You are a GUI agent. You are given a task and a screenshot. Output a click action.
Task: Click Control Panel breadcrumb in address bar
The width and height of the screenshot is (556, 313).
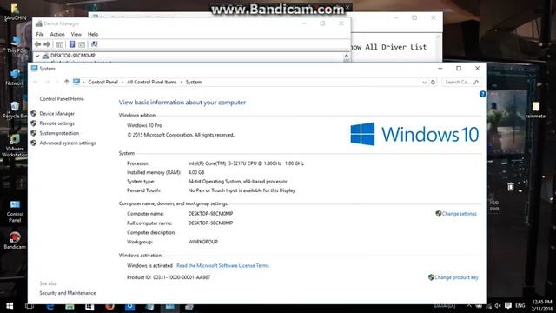(103, 82)
